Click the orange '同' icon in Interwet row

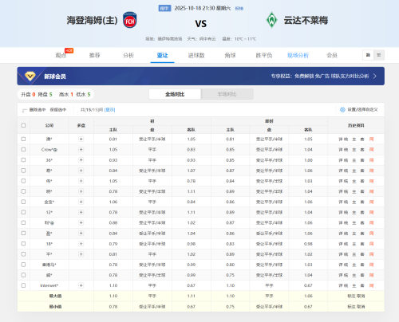(371, 285)
